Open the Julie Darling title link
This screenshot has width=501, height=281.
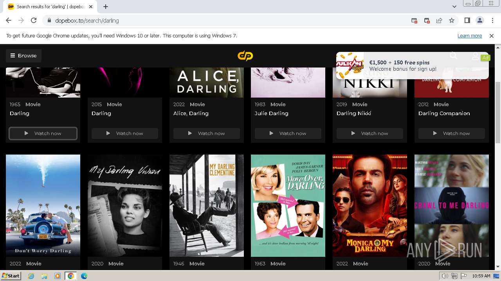tap(272, 113)
